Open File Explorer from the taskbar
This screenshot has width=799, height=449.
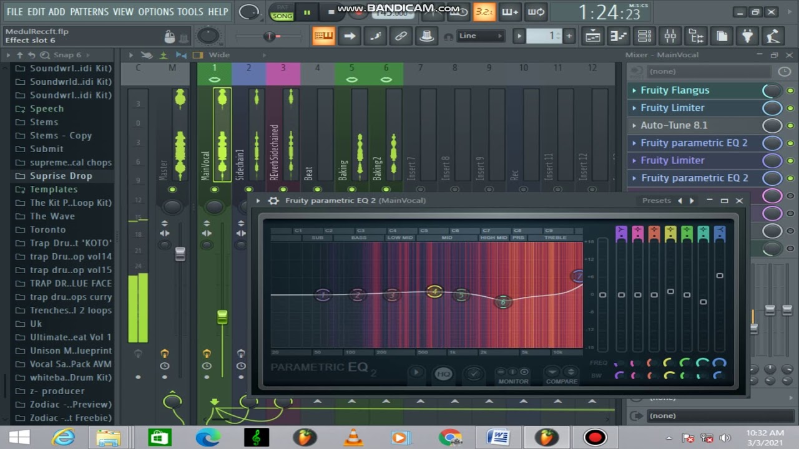click(108, 437)
